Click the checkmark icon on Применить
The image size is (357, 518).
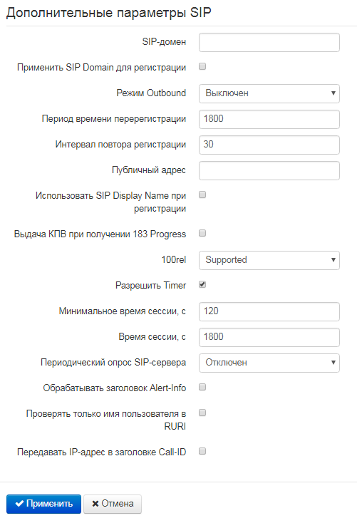(x=19, y=504)
